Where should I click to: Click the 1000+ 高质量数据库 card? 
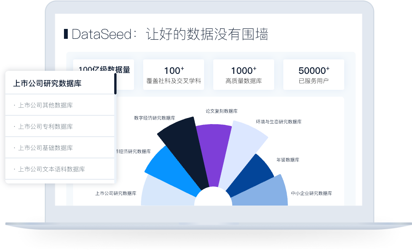tap(243, 75)
